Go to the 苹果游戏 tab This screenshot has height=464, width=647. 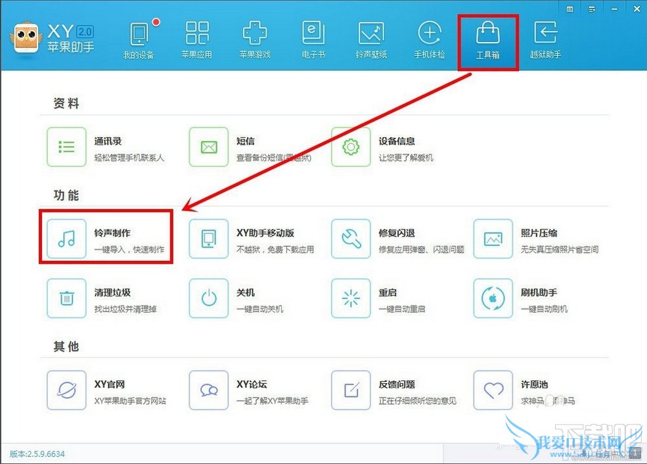(255, 41)
